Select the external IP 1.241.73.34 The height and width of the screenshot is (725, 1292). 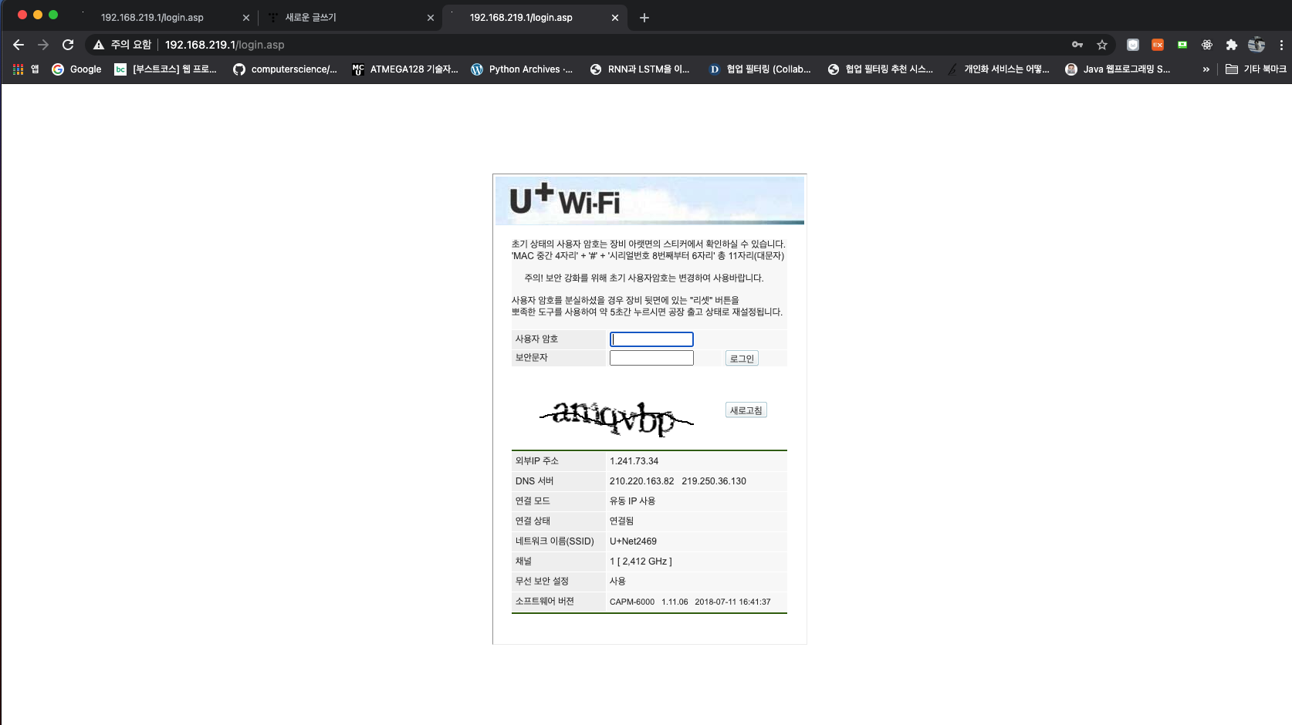pos(634,461)
